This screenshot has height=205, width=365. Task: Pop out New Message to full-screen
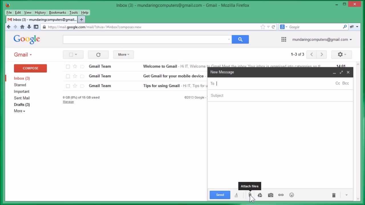(x=341, y=72)
